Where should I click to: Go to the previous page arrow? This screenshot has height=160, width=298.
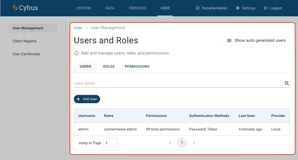170,143
